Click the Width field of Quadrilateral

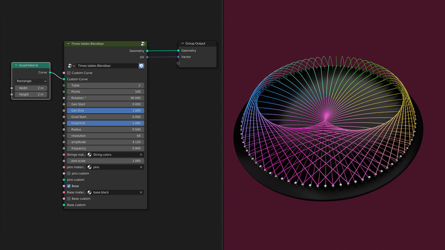tap(31, 88)
